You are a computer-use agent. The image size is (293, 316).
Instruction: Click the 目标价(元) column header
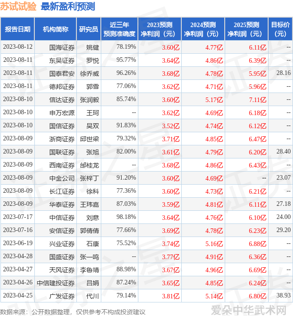click(280, 29)
